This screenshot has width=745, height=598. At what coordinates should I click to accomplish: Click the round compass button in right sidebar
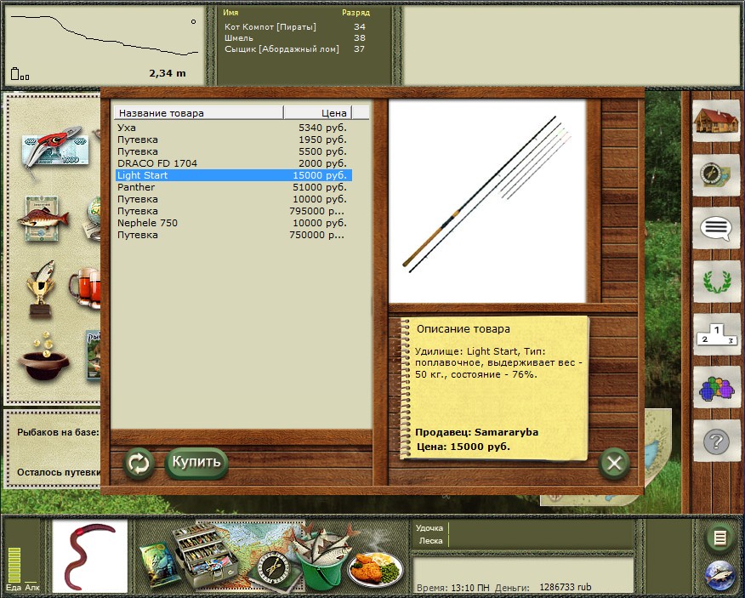tap(714, 174)
